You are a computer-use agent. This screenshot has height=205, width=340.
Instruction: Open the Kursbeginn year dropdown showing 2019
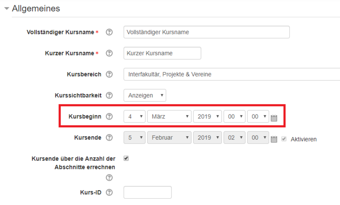pos(207,116)
